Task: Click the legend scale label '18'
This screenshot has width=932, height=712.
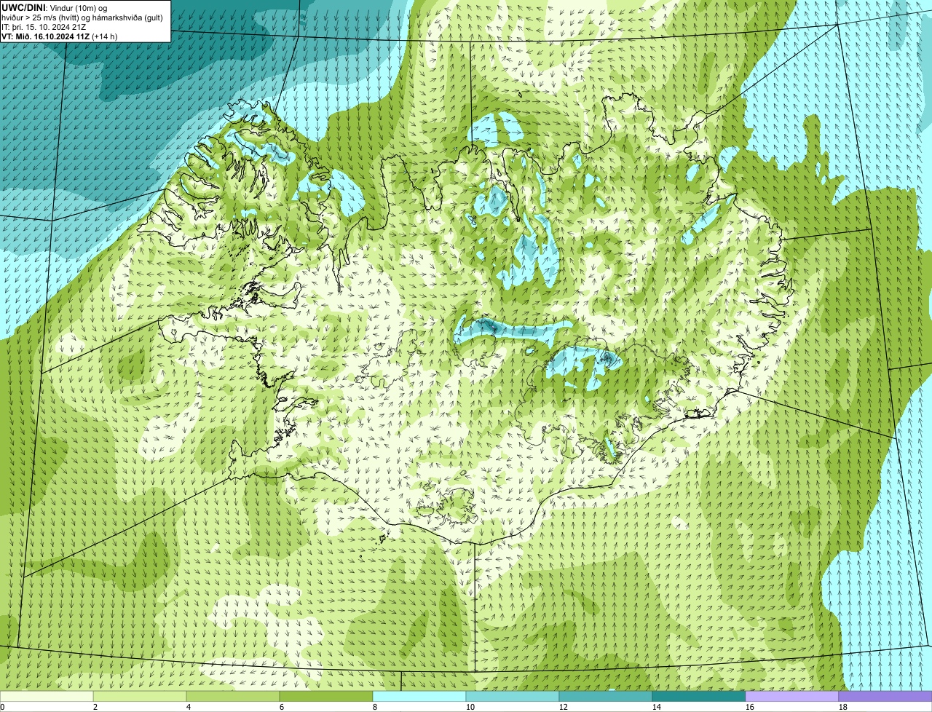Action: click(x=843, y=707)
